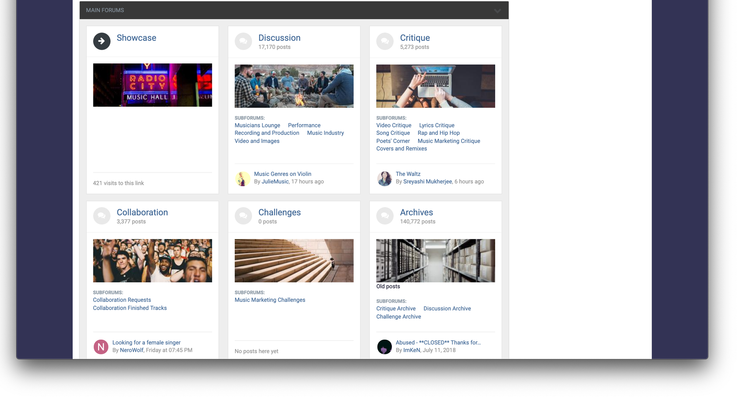Click the Collaboration forum speech bubble icon
The height and width of the screenshot is (399, 738).
click(101, 216)
